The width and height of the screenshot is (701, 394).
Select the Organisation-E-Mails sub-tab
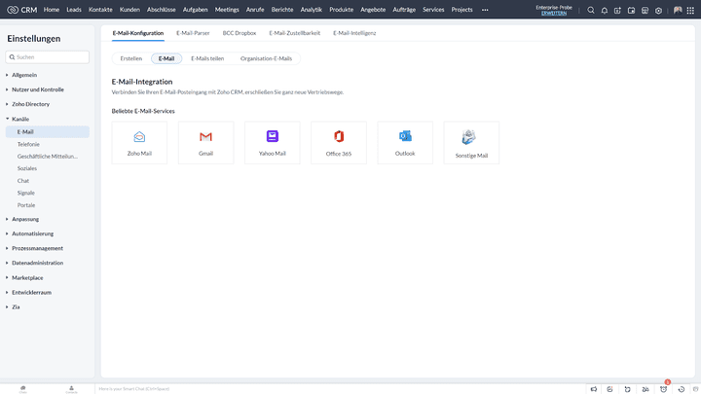click(266, 58)
